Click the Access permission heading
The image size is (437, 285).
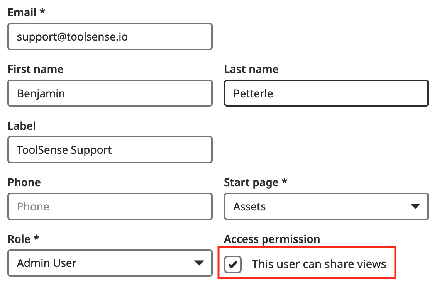click(x=272, y=239)
